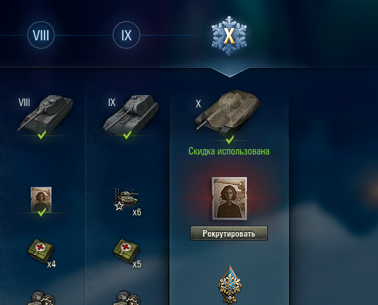378x305 pixels.
Task: Click the progress line between VIII and IX
Action: pos(83,35)
